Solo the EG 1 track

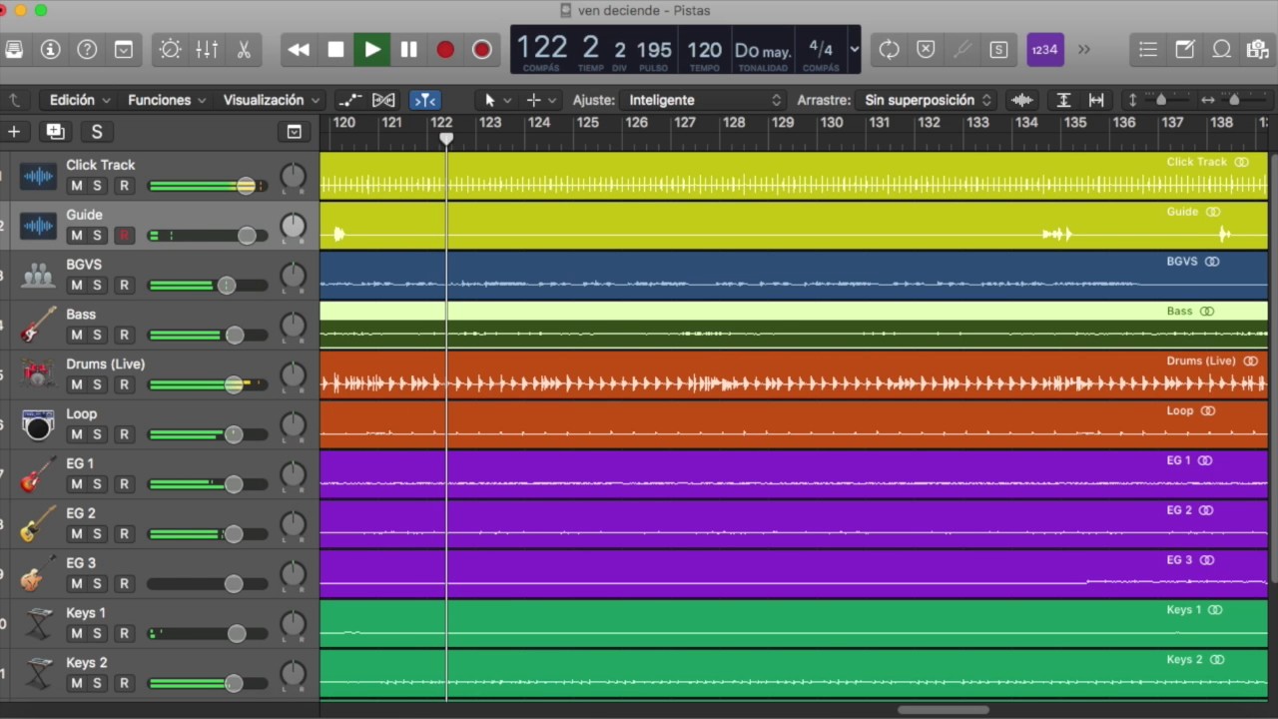click(x=98, y=485)
